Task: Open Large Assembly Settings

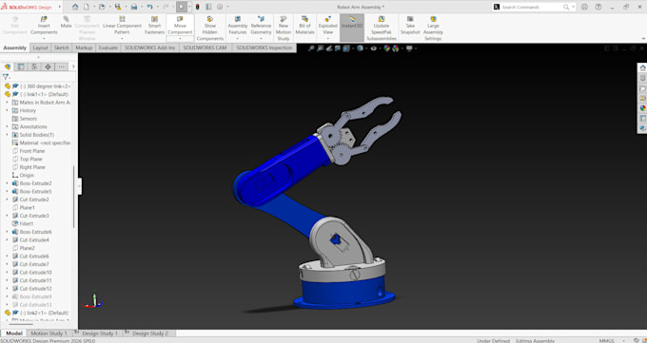Action: pyautogui.click(x=433, y=29)
